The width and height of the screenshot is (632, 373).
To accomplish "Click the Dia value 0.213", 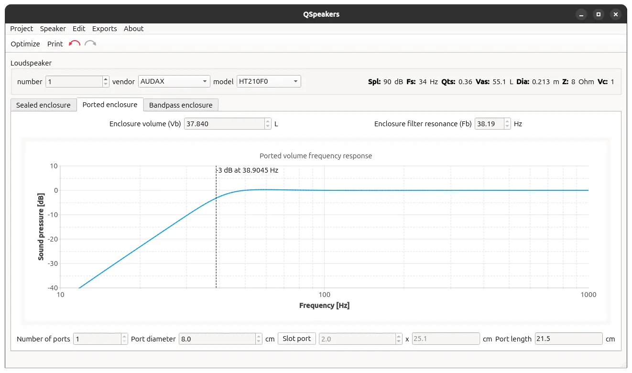I will pos(541,82).
